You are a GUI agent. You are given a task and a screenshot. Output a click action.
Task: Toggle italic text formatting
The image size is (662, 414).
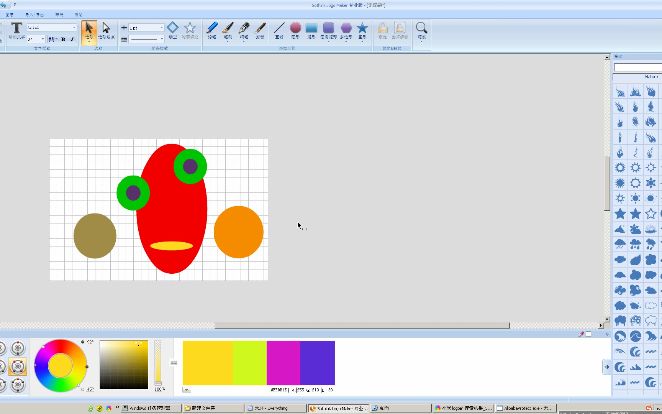(x=72, y=39)
